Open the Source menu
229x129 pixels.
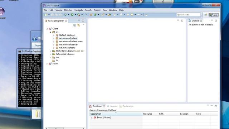(x=59, y=10)
